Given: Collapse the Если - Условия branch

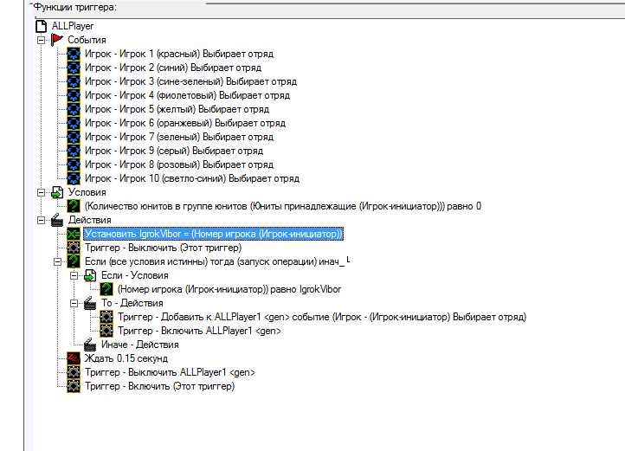Looking at the screenshot, I should [74, 275].
